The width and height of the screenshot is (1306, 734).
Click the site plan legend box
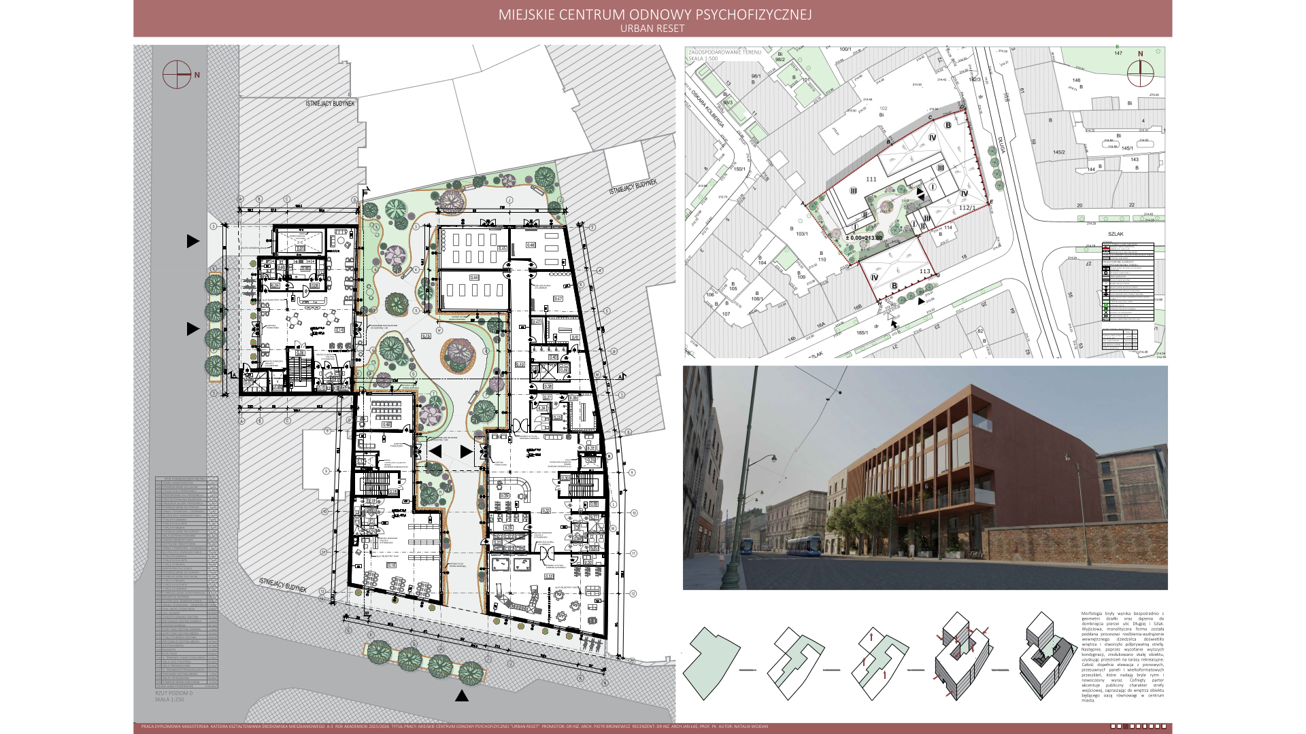coord(1128,281)
